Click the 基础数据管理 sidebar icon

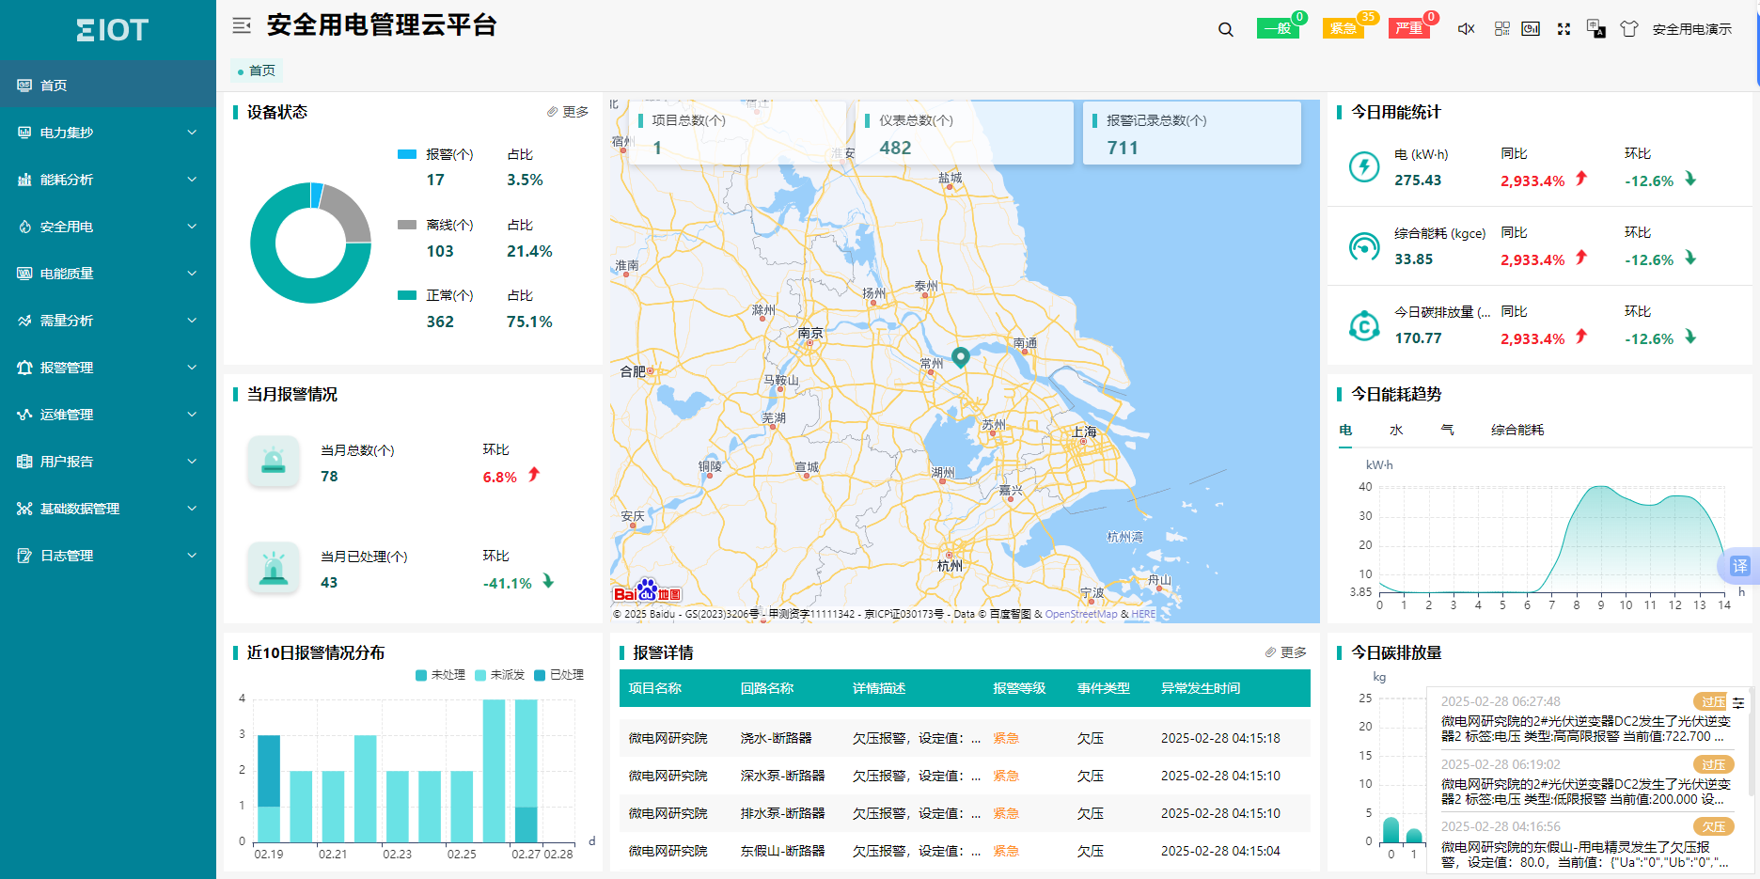pyautogui.click(x=24, y=509)
